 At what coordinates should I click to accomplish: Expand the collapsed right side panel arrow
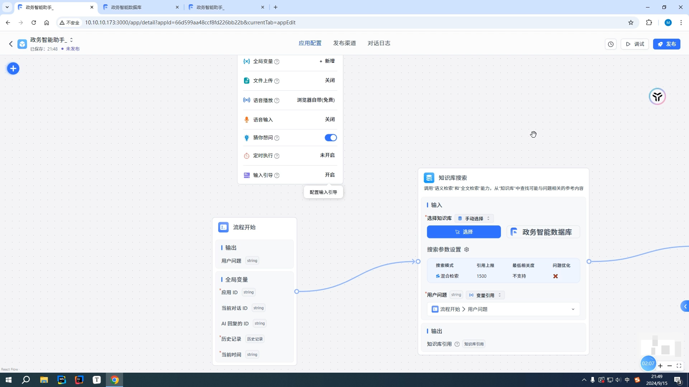(x=685, y=306)
